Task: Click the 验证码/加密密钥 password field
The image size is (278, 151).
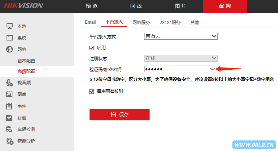Action: pos(175,69)
